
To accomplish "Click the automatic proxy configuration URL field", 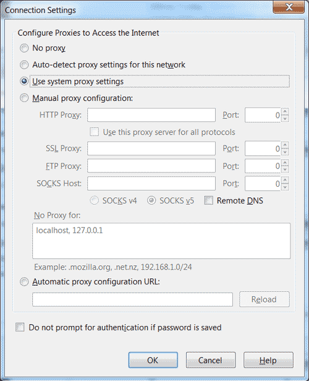I will pyautogui.click(x=132, y=299).
